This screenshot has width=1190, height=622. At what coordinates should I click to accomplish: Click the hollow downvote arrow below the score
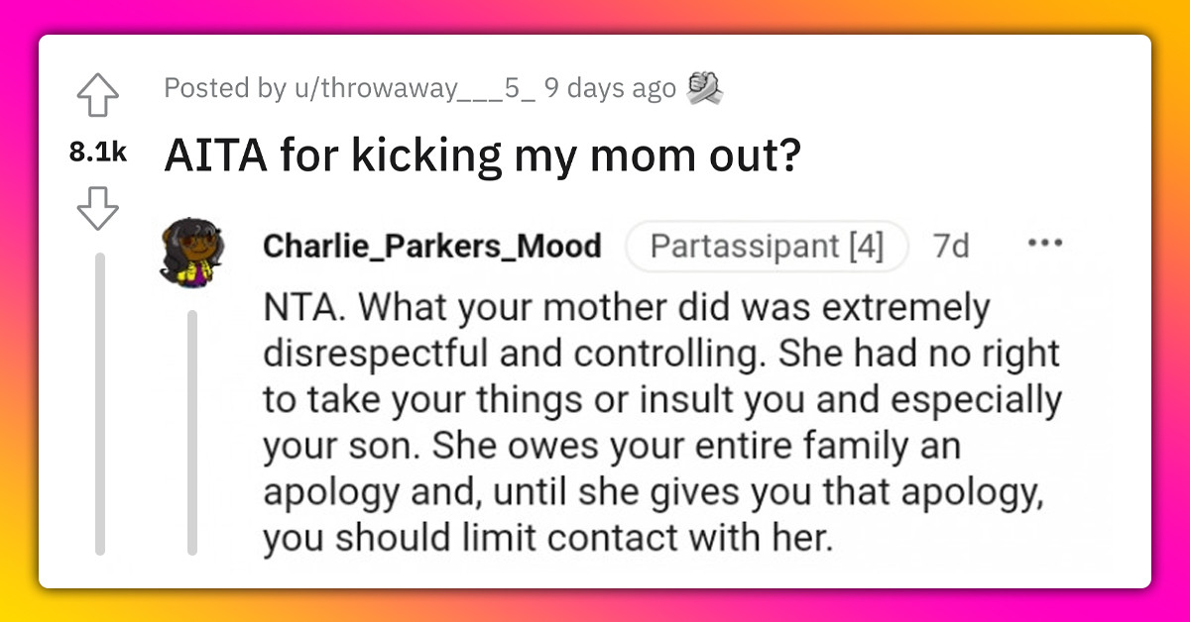coord(97,208)
